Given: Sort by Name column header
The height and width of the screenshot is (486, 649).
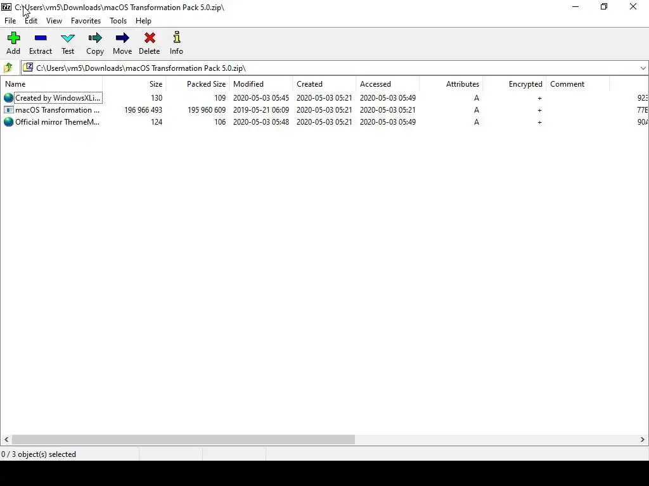Looking at the screenshot, I should tap(51, 84).
